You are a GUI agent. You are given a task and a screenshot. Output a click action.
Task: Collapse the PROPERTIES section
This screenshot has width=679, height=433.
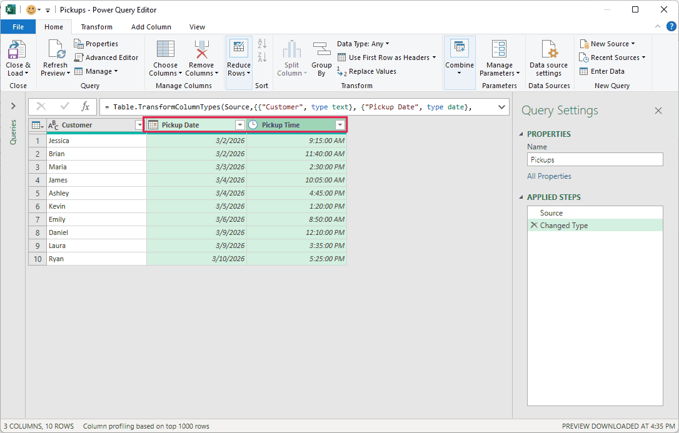pos(521,134)
